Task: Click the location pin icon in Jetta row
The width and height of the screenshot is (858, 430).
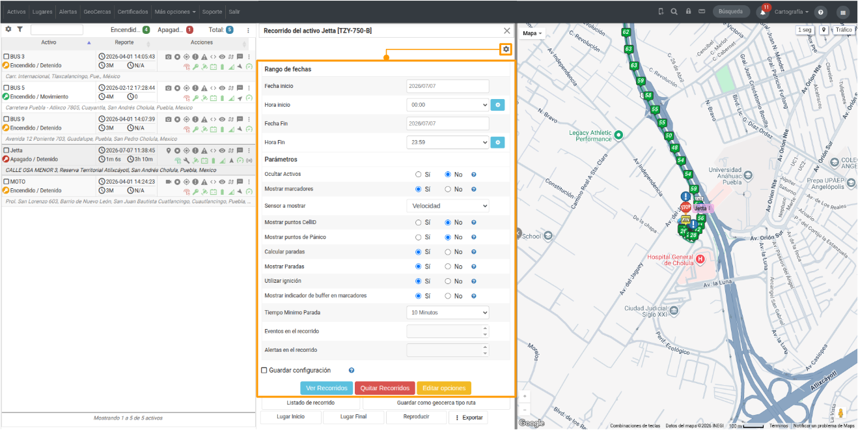Action: pyautogui.click(x=169, y=150)
